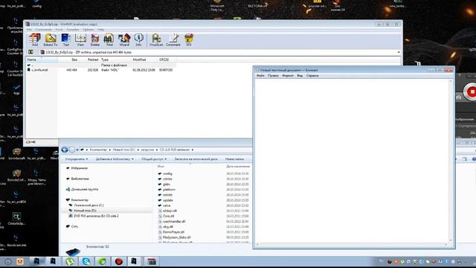This screenshot has width=476, height=268.
Task: Open the Правка menu in Notepad
Action: tap(273, 75)
